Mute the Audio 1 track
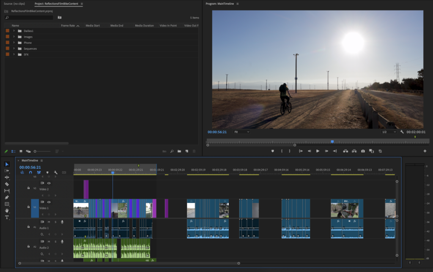Screen dimensions: 433x272 click(49, 222)
